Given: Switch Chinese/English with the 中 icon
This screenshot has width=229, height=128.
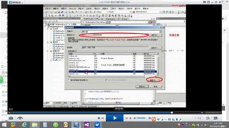Looking at the screenshot, I should [x=158, y=119].
